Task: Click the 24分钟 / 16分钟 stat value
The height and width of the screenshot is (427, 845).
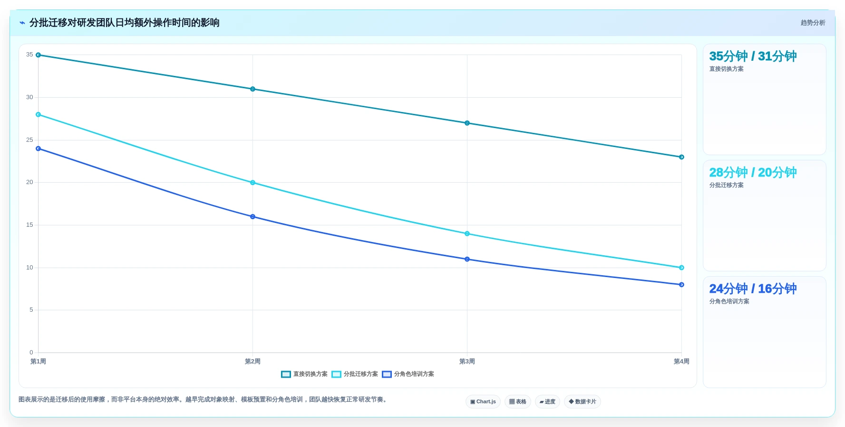Action: pos(753,288)
